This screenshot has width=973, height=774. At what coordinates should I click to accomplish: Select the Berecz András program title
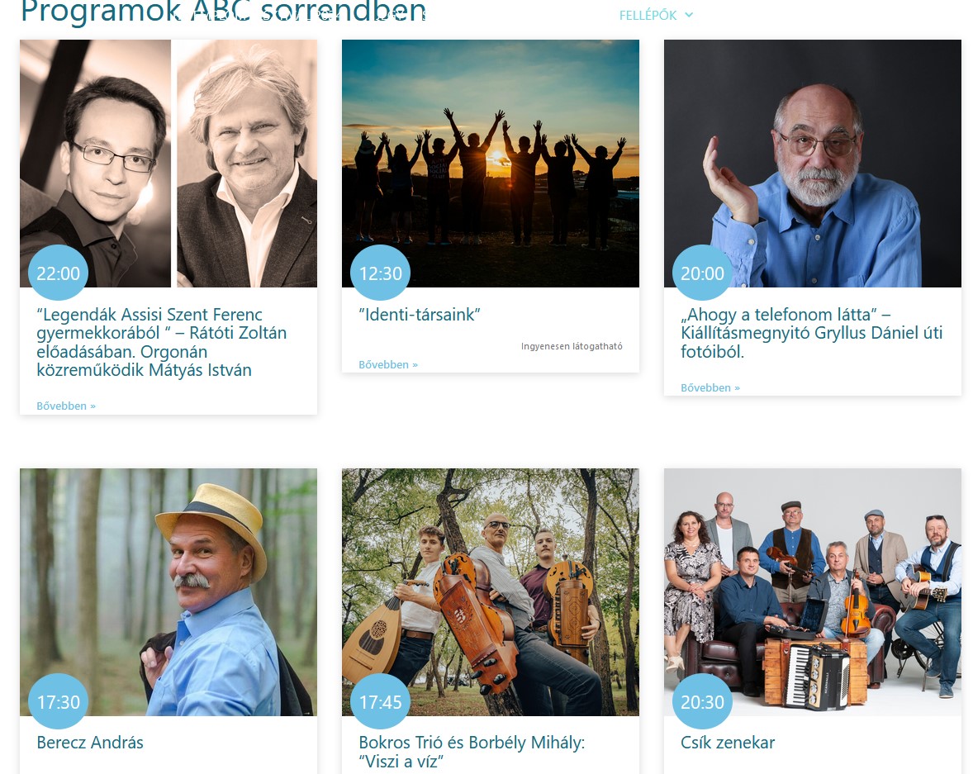[90, 743]
